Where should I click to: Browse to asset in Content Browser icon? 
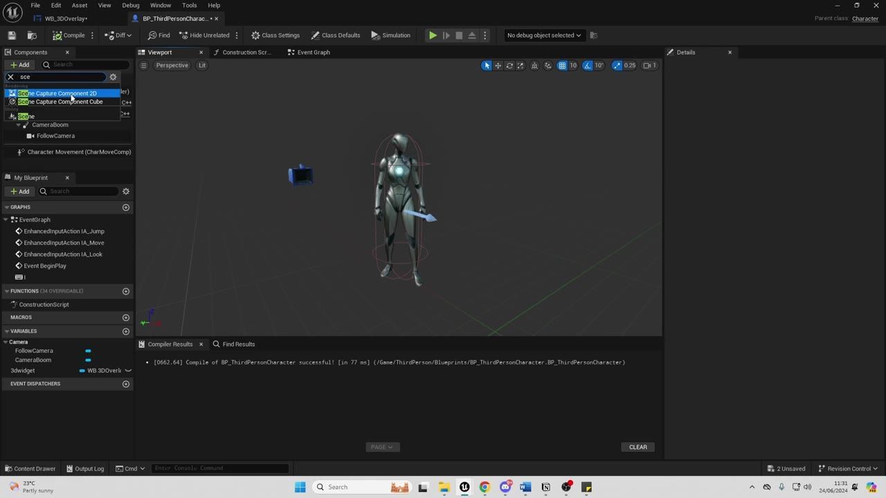pos(32,35)
